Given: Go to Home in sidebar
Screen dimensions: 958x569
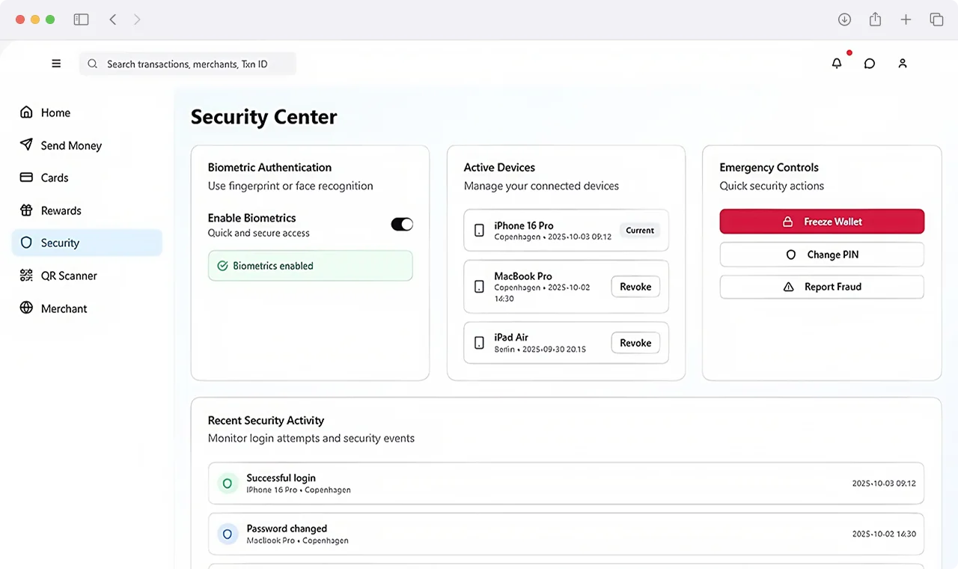Looking at the screenshot, I should click(87, 112).
